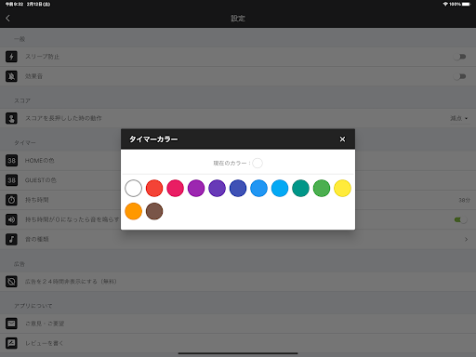
Task: Click the current color indicator circle
Action: coord(258,163)
